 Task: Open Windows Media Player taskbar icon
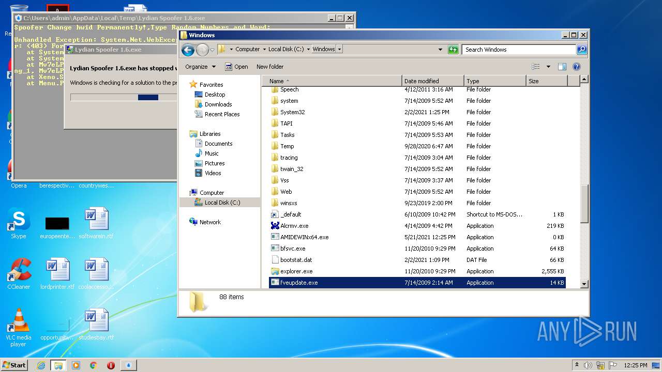(x=76, y=365)
